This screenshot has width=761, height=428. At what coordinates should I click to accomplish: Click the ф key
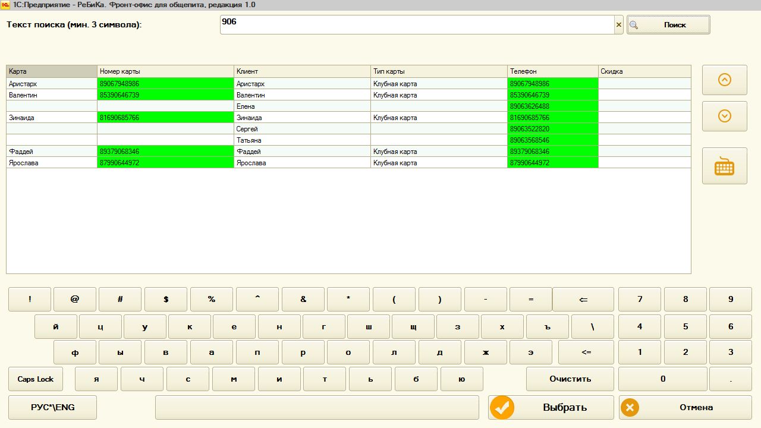tap(75, 352)
